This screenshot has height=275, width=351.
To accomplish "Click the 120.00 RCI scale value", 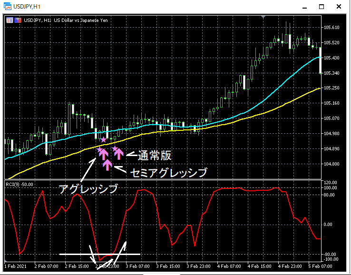I will tap(331, 183).
